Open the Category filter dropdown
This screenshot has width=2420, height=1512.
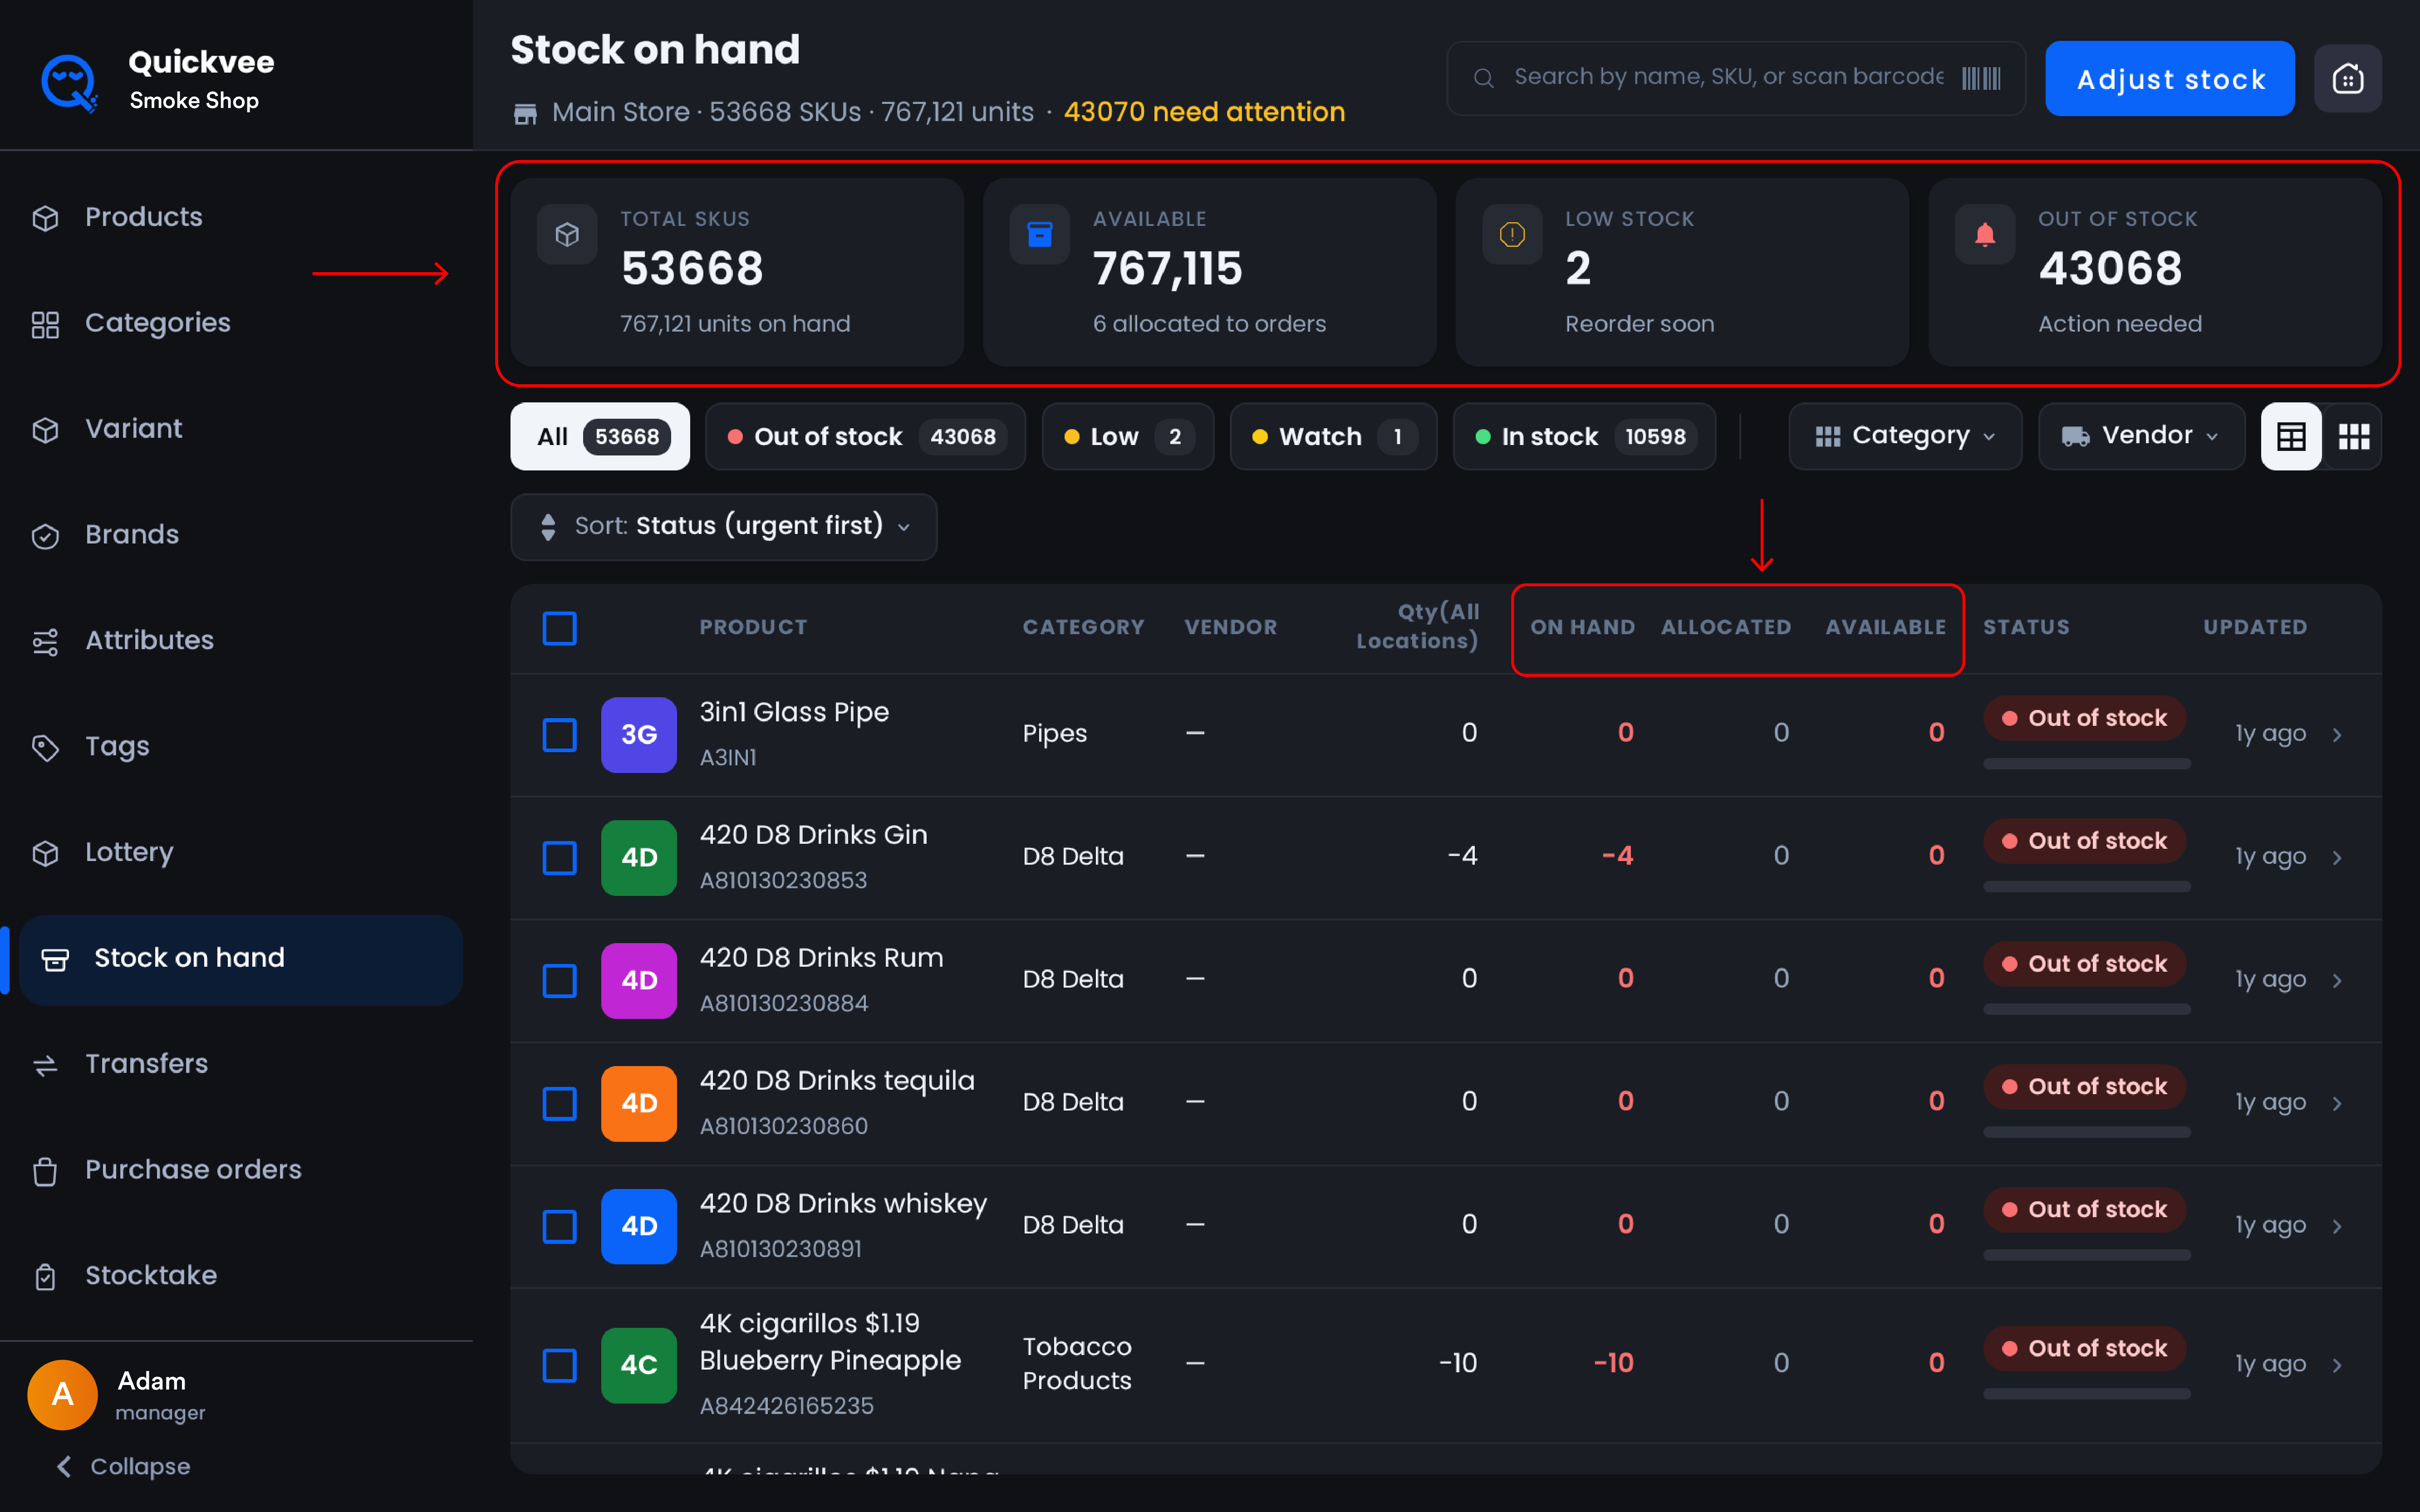[x=1905, y=436]
